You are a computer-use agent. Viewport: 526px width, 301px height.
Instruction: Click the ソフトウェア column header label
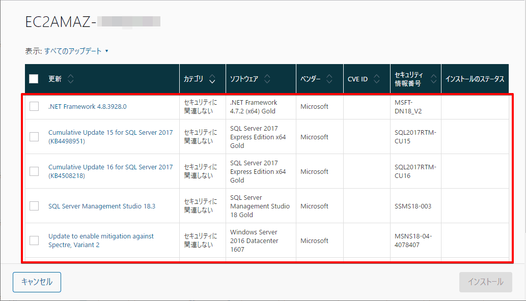click(x=244, y=79)
